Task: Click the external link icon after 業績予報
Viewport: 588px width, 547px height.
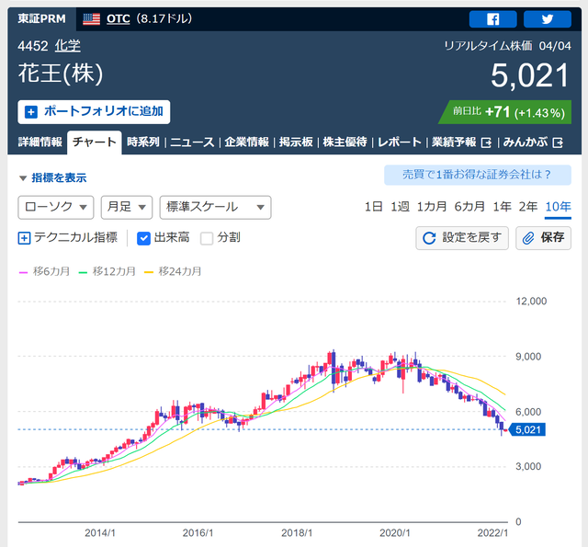Action: (486, 142)
